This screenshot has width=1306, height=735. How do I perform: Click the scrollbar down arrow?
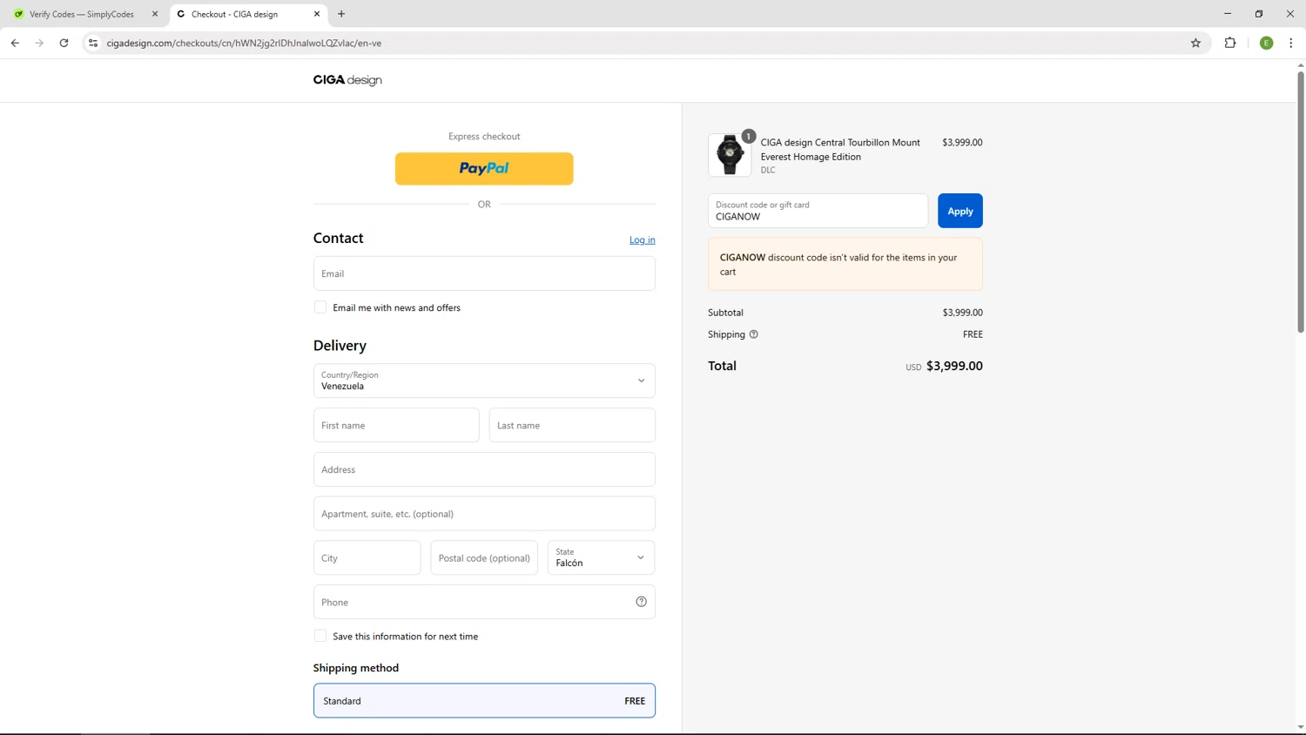(x=1301, y=727)
